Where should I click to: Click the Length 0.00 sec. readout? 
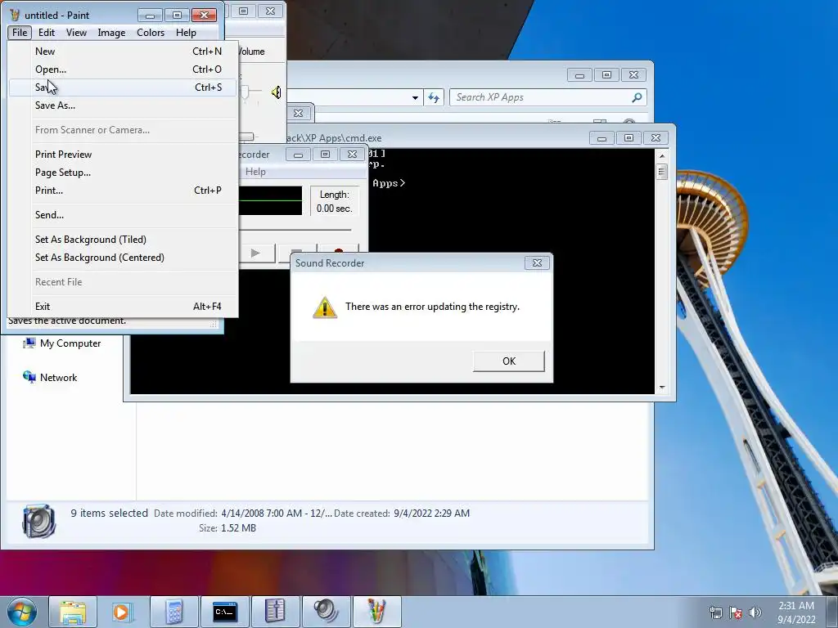[x=335, y=201]
